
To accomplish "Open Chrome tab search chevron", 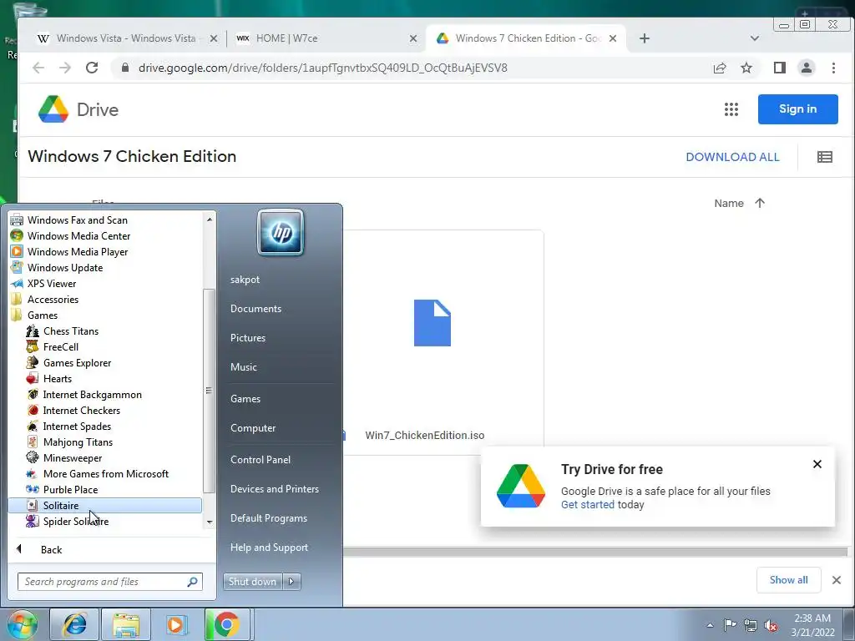I will point(755,38).
